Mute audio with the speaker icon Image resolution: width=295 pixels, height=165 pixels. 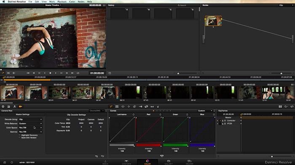pyautogui.click(x=14, y=73)
